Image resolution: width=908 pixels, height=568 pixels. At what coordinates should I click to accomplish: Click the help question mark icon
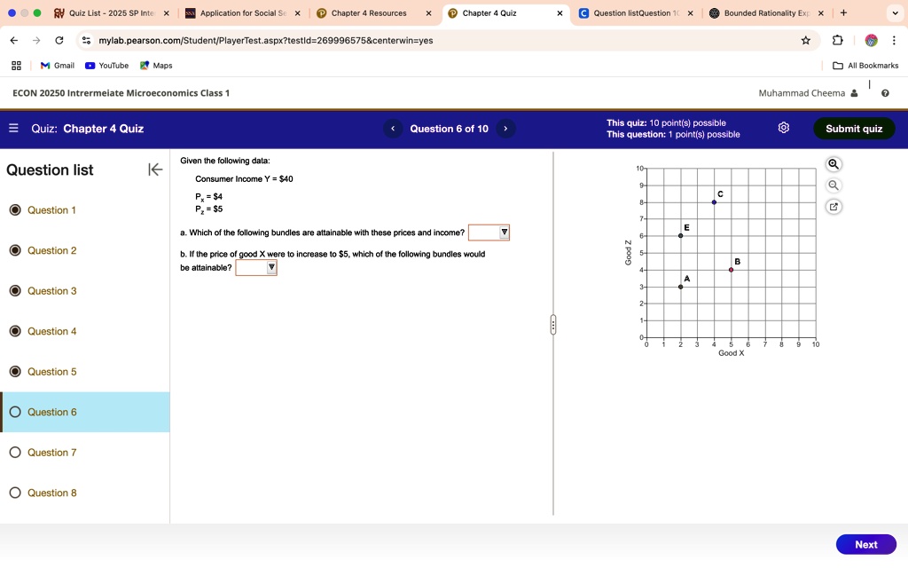[885, 93]
